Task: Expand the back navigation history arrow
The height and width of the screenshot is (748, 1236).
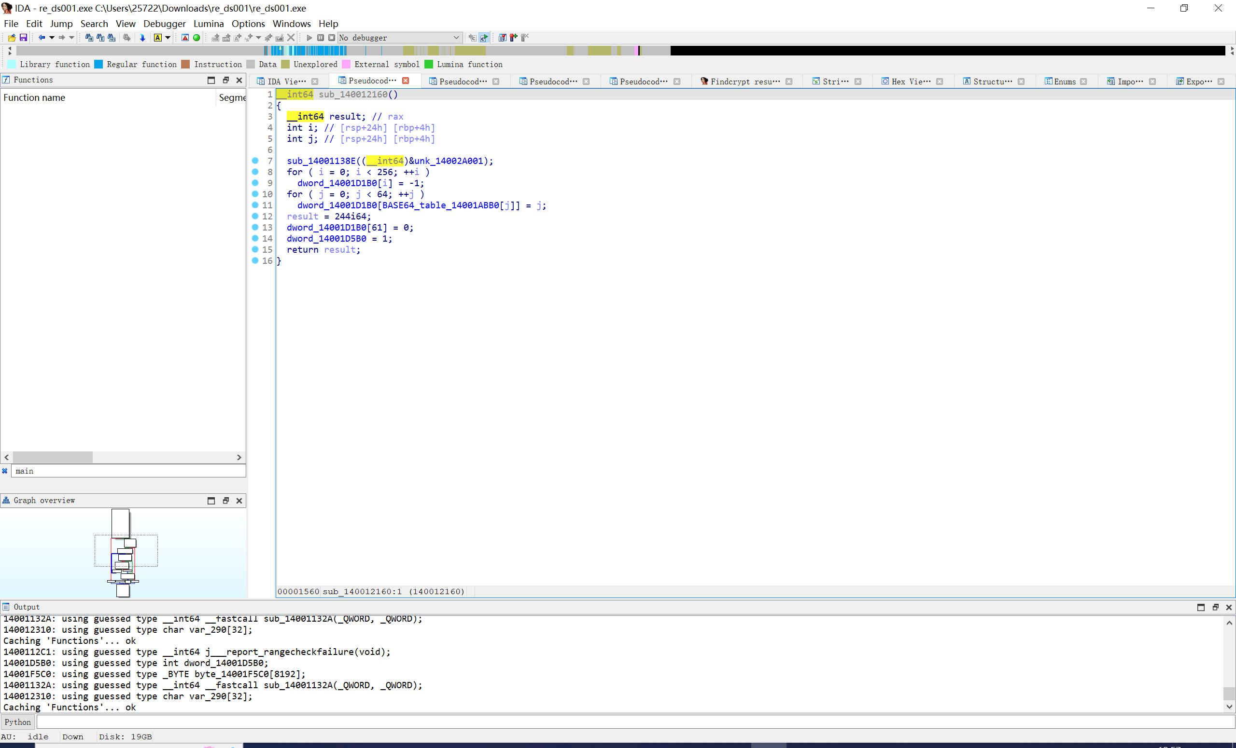Action: pos(52,38)
